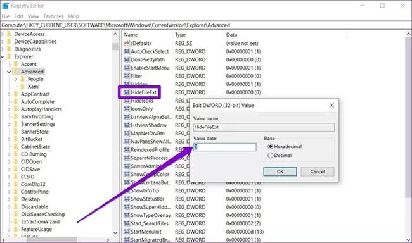
Task: Click the ControlPanel folder icon in tree
Action: [x=16, y=192]
